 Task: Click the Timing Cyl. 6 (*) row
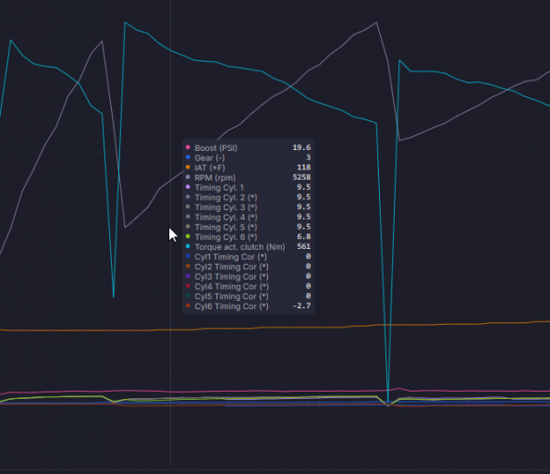(249, 236)
